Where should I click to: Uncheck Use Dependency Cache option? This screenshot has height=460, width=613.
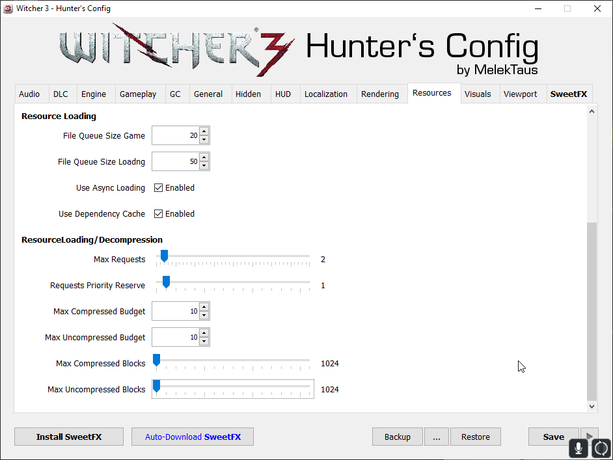[158, 214]
